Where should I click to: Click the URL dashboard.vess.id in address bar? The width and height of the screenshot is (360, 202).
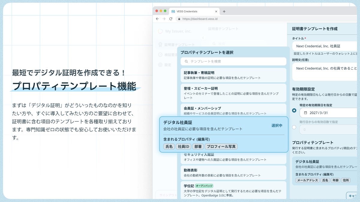pyautogui.click(x=200, y=19)
